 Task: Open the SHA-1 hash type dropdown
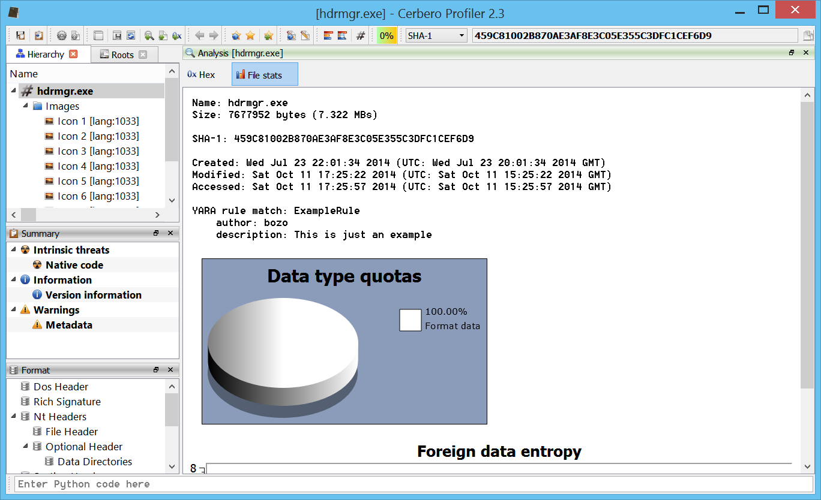tap(437, 35)
